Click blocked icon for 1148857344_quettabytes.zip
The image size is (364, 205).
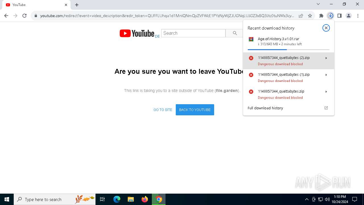pyautogui.click(x=251, y=92)
